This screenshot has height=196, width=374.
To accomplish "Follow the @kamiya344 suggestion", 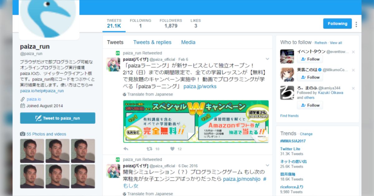I will point(310,105).
